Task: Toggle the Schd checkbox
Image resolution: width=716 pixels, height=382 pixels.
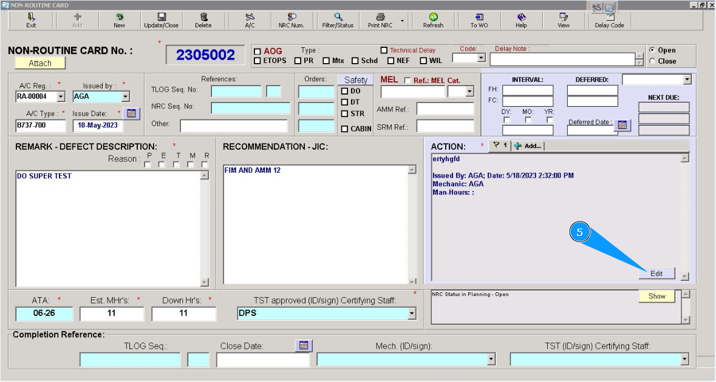Action: [x=355, y=61]
